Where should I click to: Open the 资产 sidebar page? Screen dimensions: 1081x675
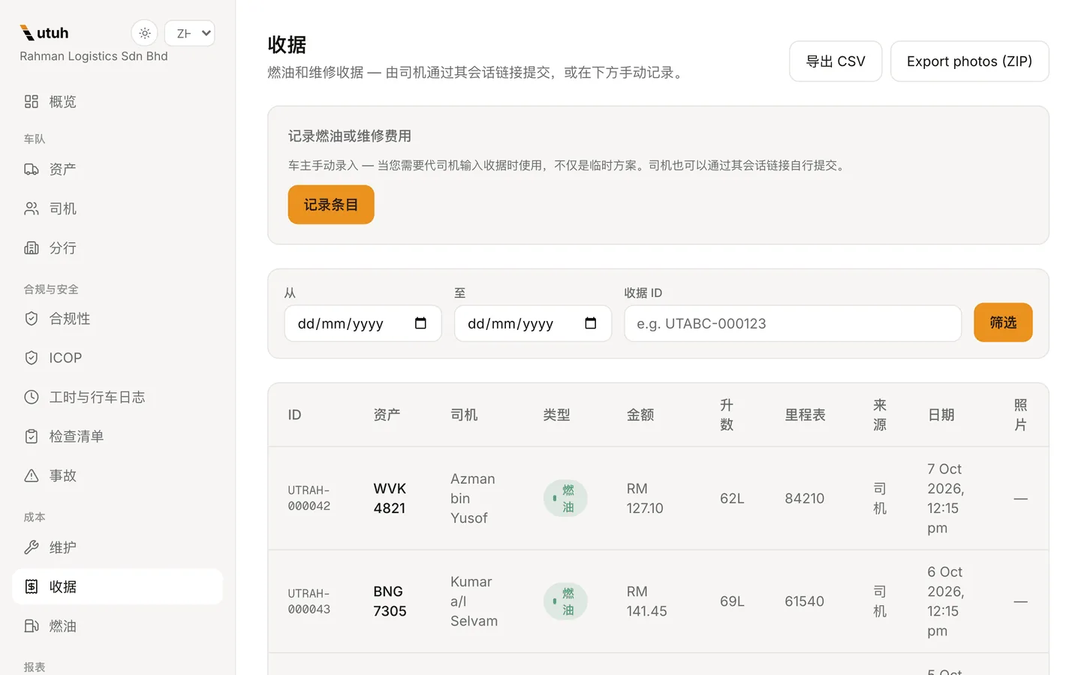117,169
